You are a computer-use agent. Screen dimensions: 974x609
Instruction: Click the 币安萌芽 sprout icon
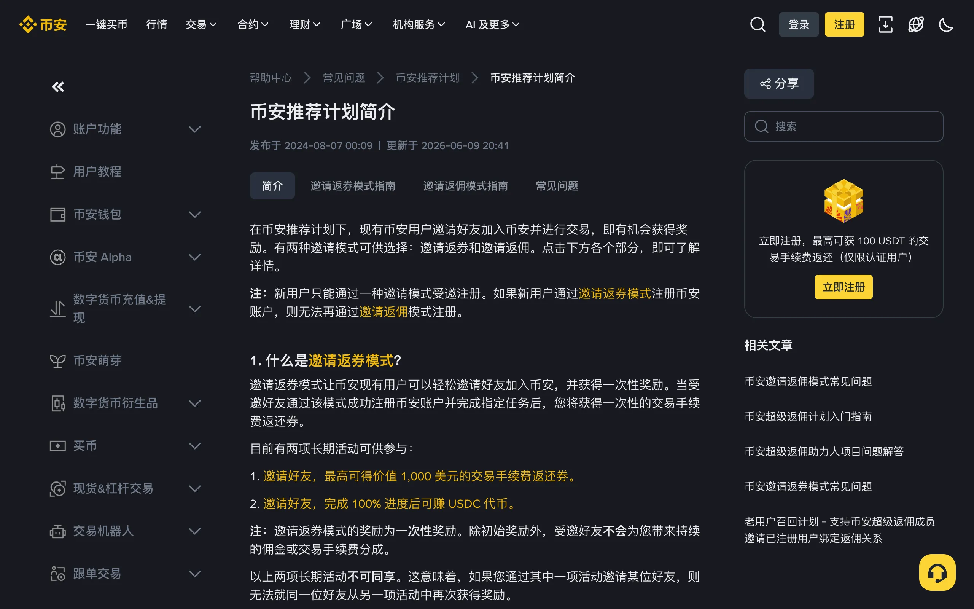click(57, 360)
